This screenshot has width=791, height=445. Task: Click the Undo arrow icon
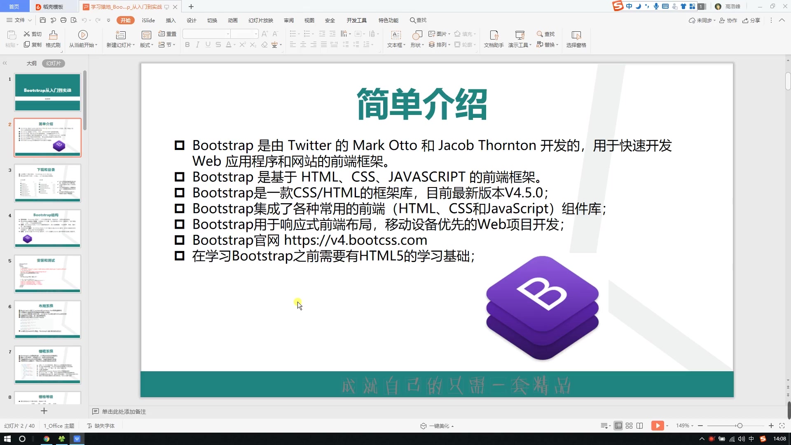[x=84, y=20]
